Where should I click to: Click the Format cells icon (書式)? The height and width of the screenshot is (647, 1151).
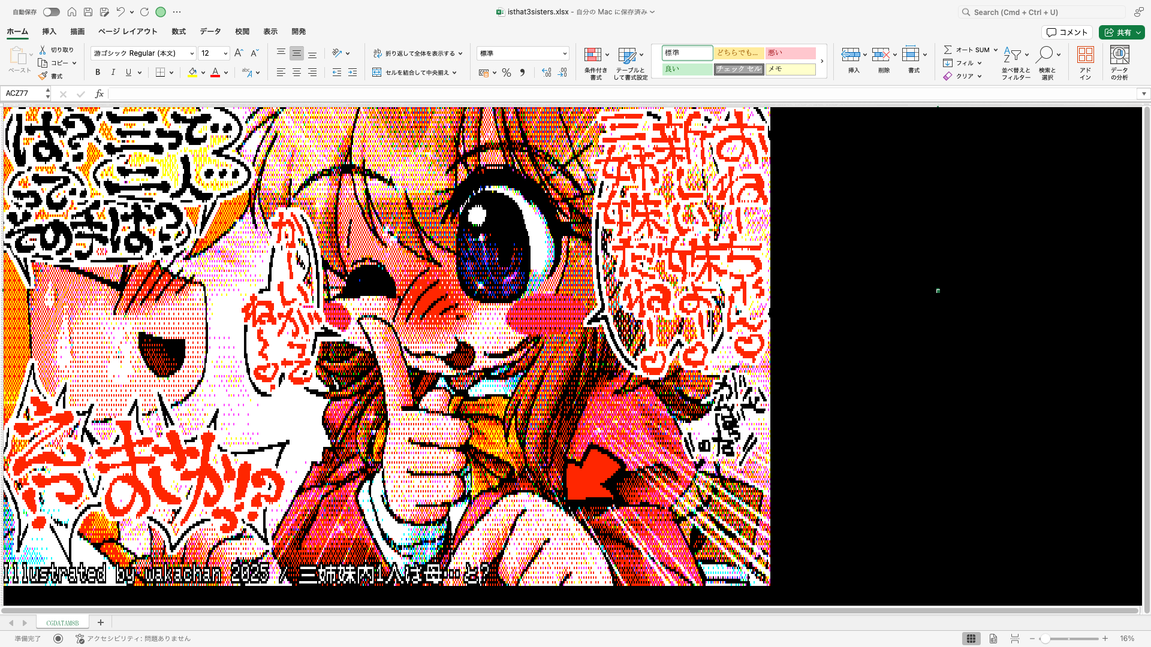911,54
